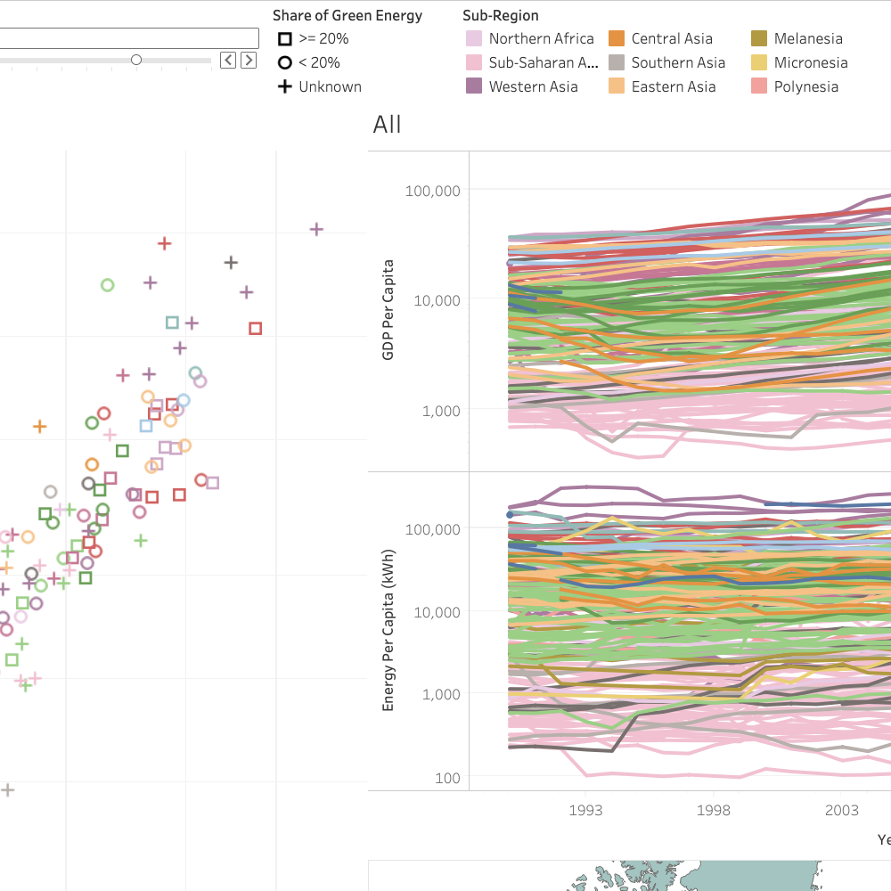
Task: Select the light green circle near scatter top
Action: [108, 285]
